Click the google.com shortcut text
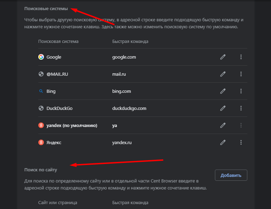The image size is (271, 209). pyautogui.click(x=124, y=57)
